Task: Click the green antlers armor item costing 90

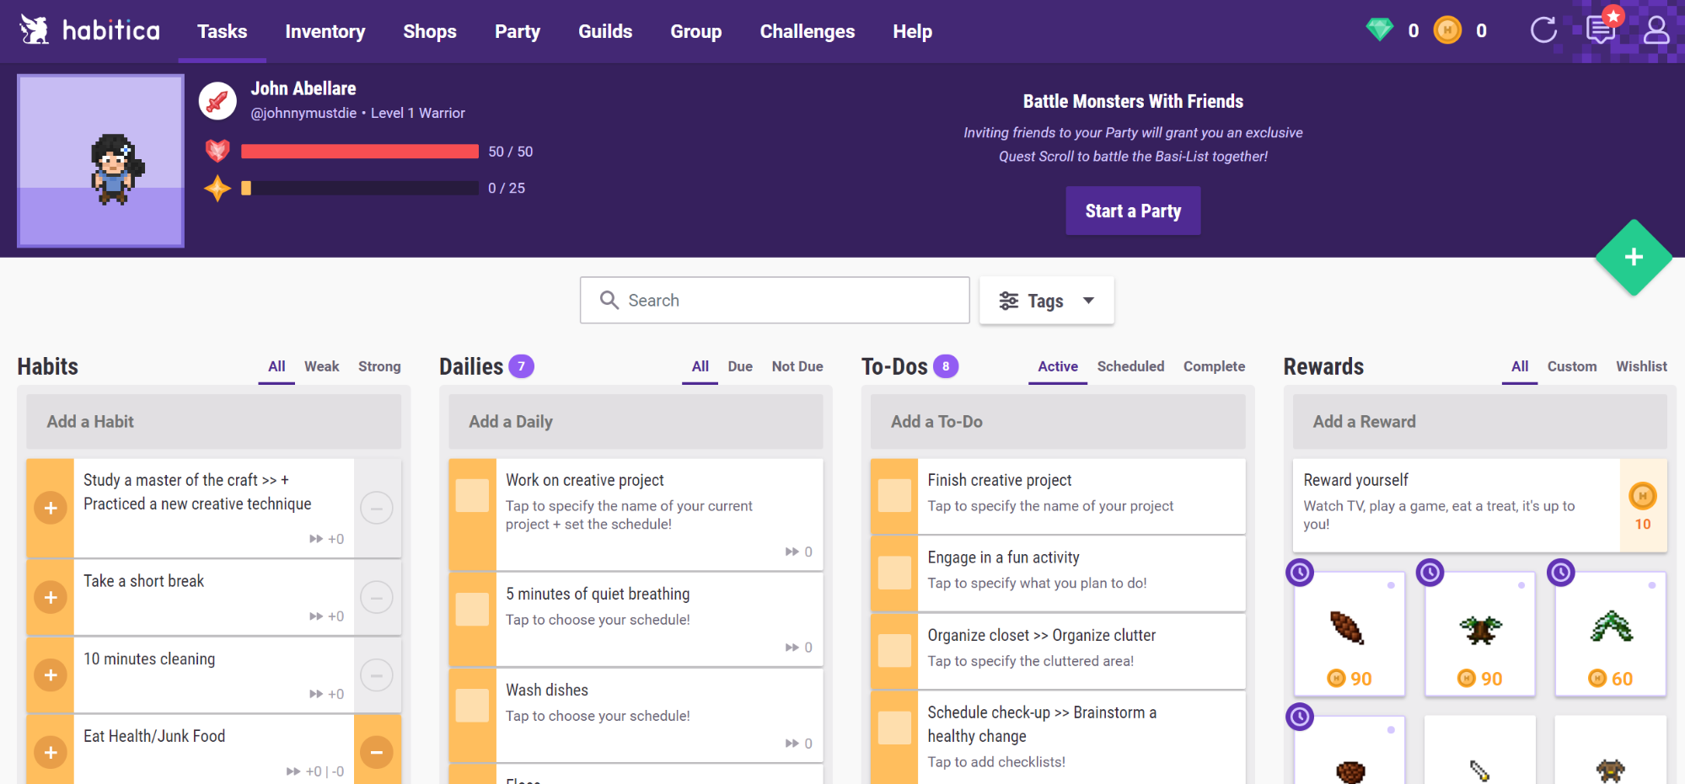Action: pos(1480,633)
